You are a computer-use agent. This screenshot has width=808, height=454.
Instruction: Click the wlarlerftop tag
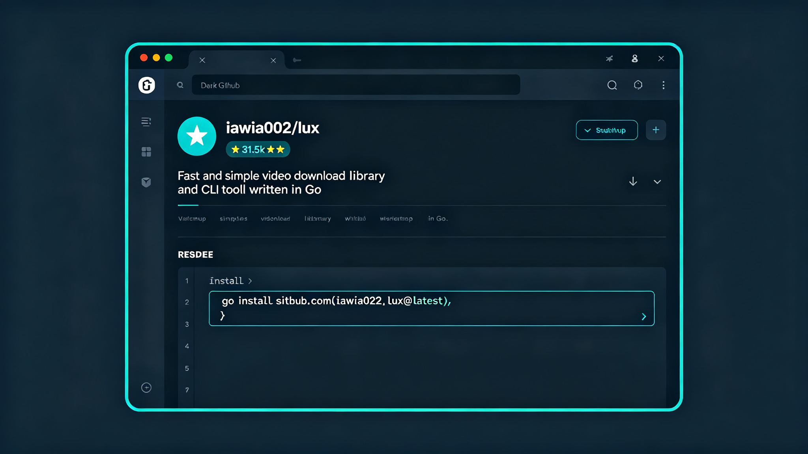point(396,218)
